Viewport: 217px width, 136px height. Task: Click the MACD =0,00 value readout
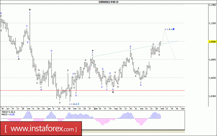tap(8, 114)
